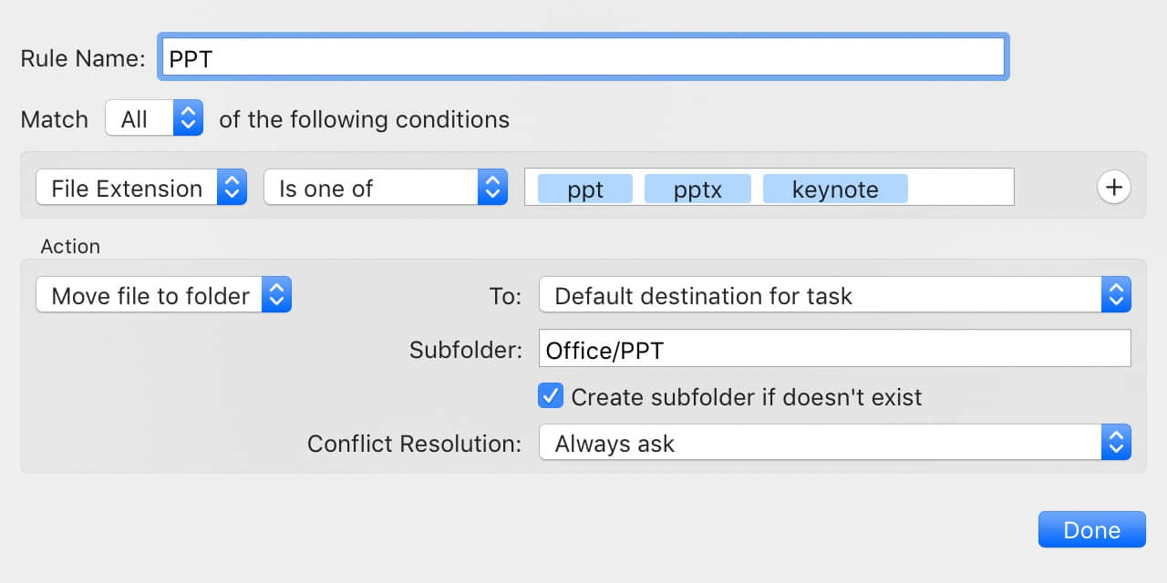Click the Conflict Resolution selector arrows
1167x583 pixels.
(x=1116, y=443)
